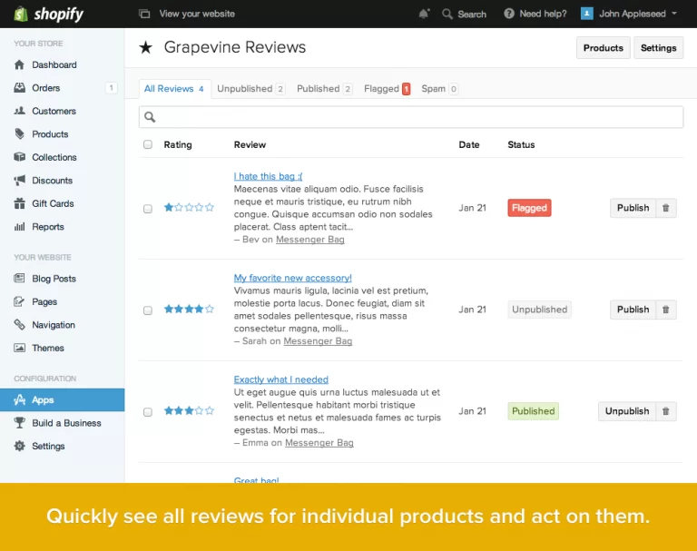Open Orders via its inbox icon
This screenshot has height=551, width=697.
(20, 88)
